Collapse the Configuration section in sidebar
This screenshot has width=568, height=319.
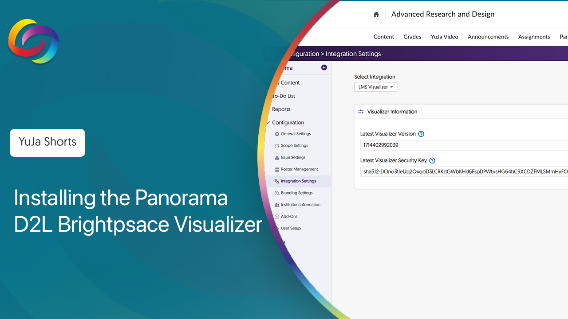[x=268, y=123]
